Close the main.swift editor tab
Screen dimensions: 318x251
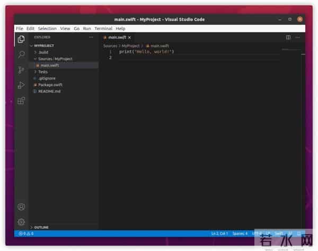pyautogui.click(x=130, y=38)
